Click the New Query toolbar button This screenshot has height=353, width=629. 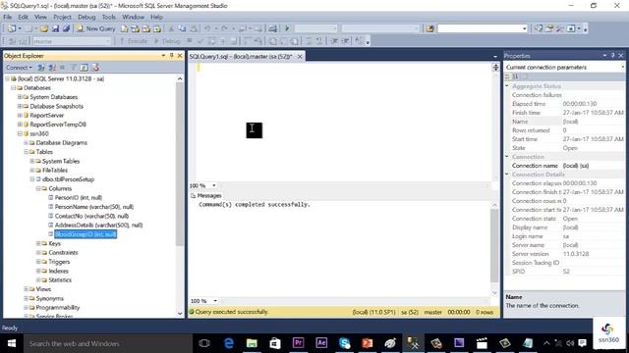click(96, 28)
